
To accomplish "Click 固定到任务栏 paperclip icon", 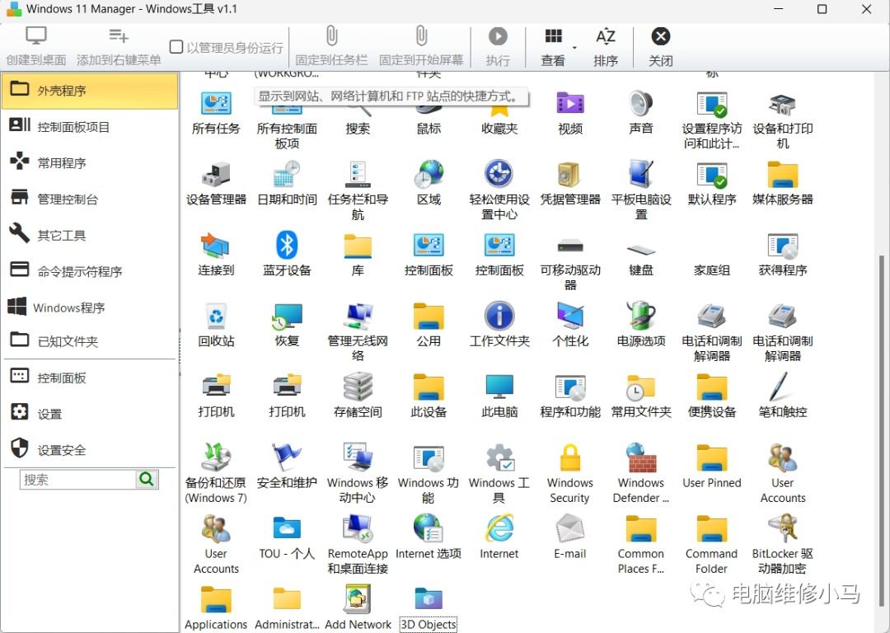I will point(331,36).
